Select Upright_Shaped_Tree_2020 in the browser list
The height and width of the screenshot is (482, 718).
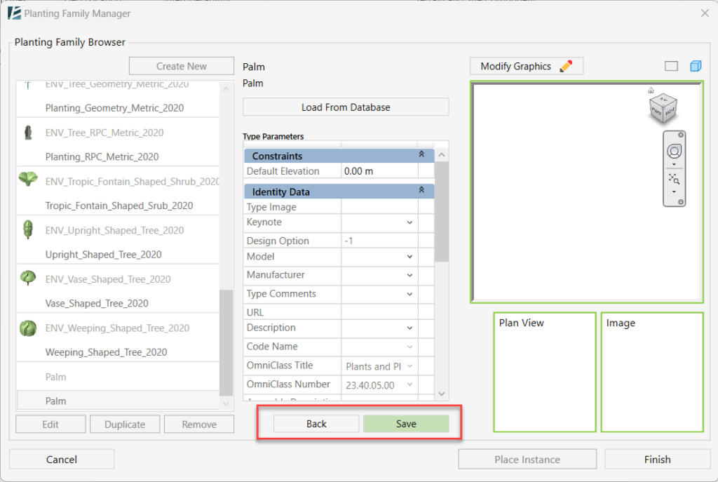coord(103,255)
